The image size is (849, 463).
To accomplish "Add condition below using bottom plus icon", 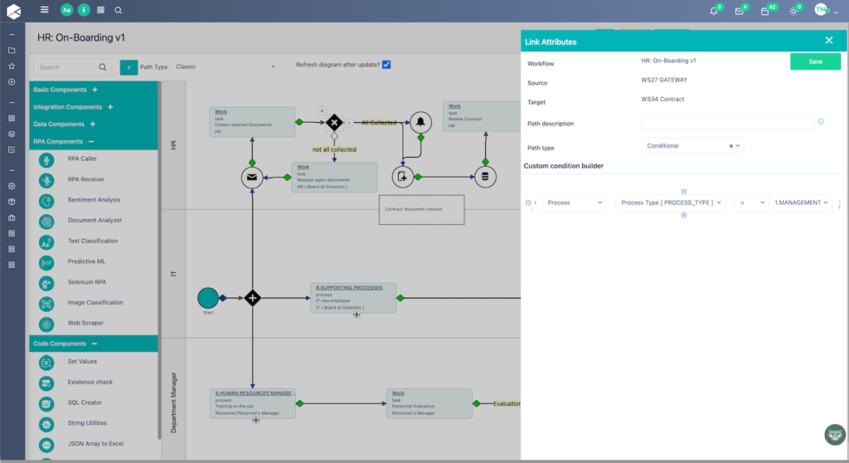I will pyautogui.click(x=684, y=215).
